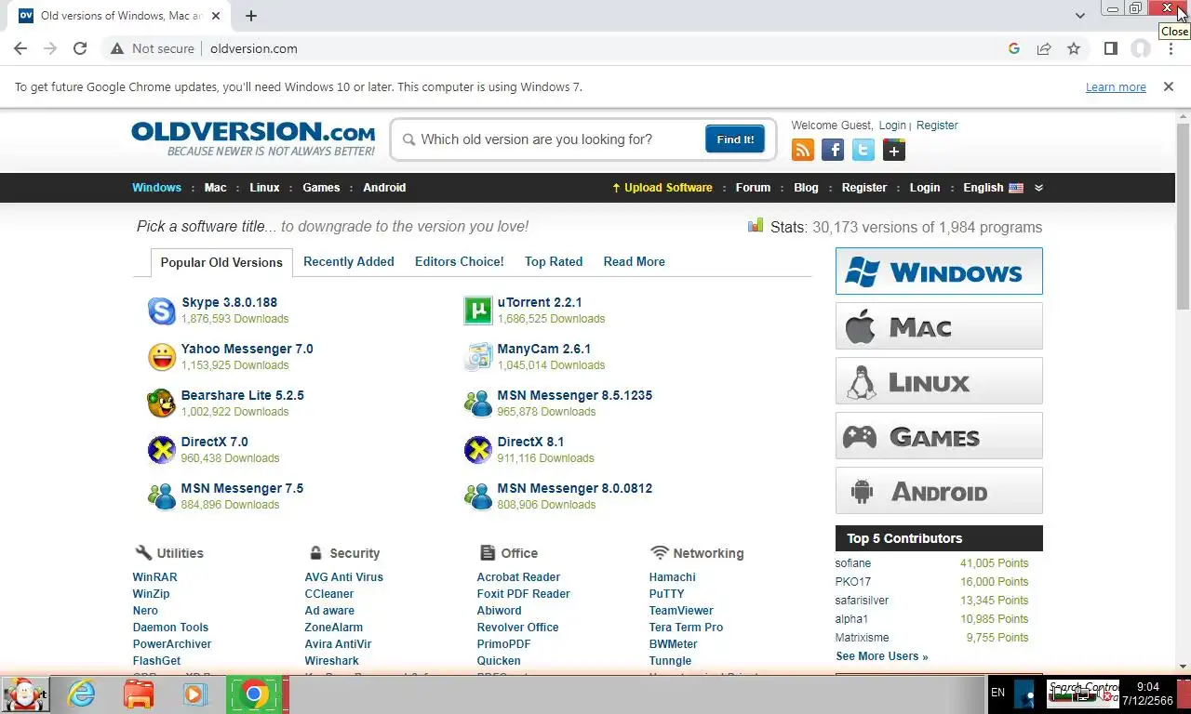The width and height of the screenshot is (1191, 714).
Task: Open the Twitter icon link
Action: click(x=863, y=150)
